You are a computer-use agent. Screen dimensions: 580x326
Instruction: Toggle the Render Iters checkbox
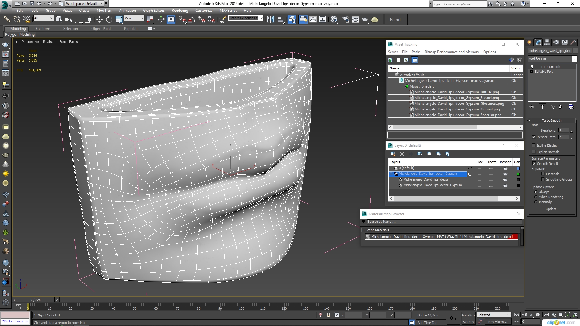coord(534,137)
